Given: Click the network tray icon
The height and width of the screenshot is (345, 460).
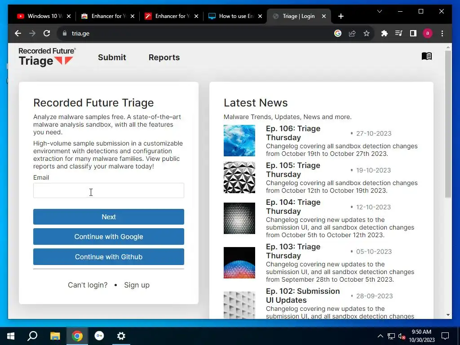Looking at the screenshot, I should click(391, 336).
